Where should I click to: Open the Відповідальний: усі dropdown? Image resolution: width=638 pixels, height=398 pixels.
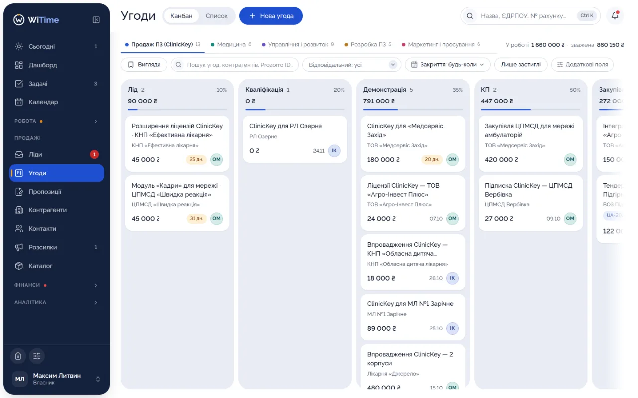351,65
